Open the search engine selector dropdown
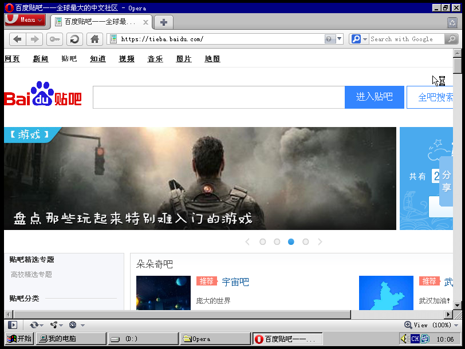 pos(365,39)
